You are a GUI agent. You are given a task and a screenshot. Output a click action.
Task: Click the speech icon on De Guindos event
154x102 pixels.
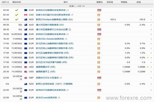66,39
